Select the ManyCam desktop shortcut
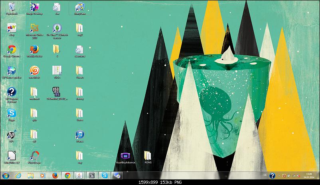This screenshot has height=185, width=320. tap(80, 8)
